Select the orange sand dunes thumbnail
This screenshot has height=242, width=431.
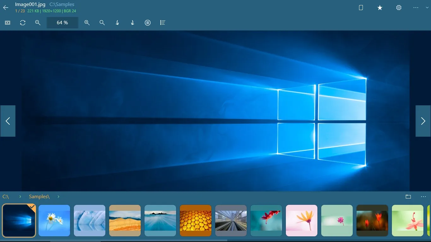(x=125, y=221)
